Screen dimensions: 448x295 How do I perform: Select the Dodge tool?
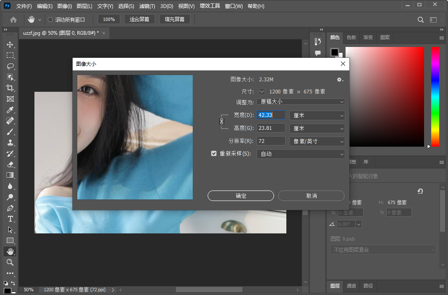tap(10, 197)
